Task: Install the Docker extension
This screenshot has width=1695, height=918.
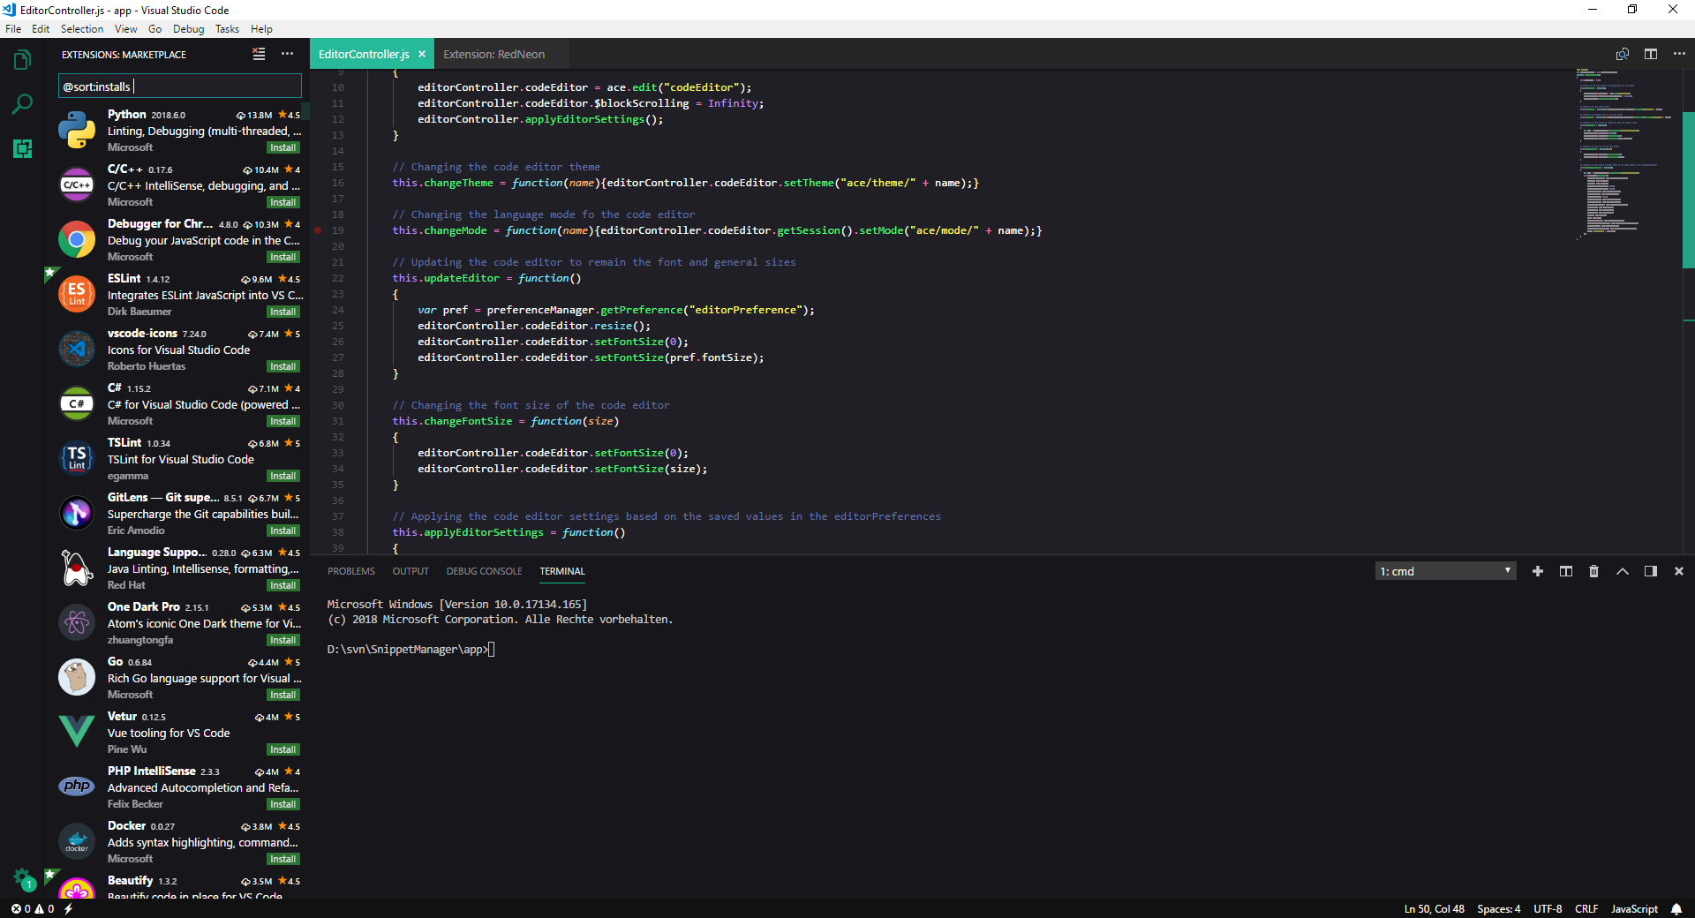Action: click(x=283, y=859)
